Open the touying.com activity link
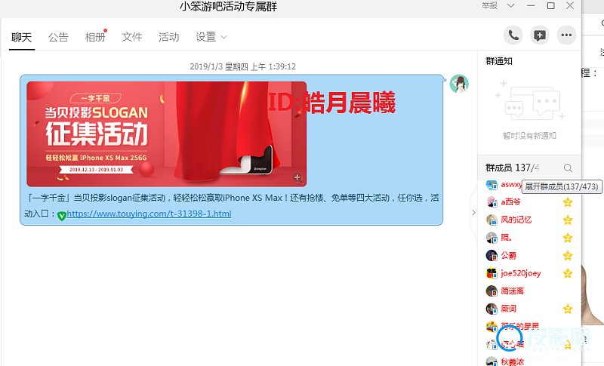The height and width of the screenshot is (366, 604). pyautogui.click(x=149, y=214)
